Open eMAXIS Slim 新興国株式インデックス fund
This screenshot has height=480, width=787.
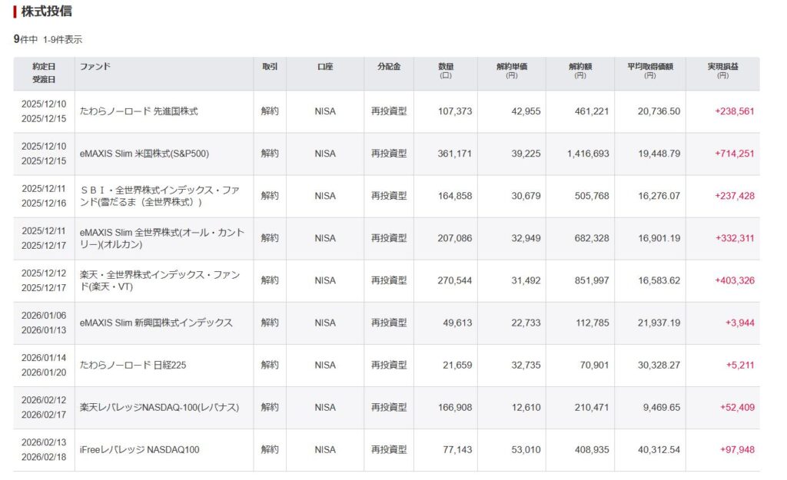[x=156, y=323]
